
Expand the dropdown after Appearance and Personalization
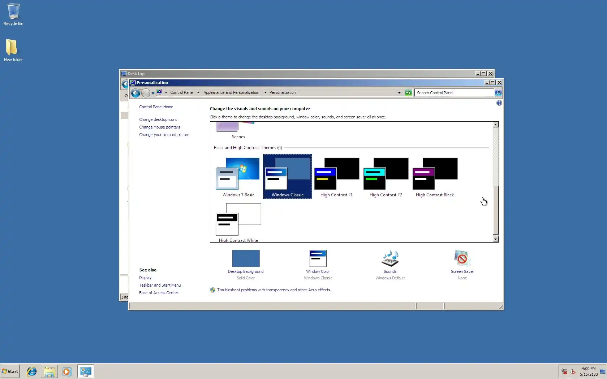click(x=265, y=93)
